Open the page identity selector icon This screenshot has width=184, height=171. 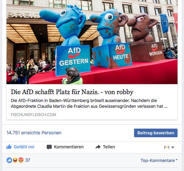tap(167, 147)
